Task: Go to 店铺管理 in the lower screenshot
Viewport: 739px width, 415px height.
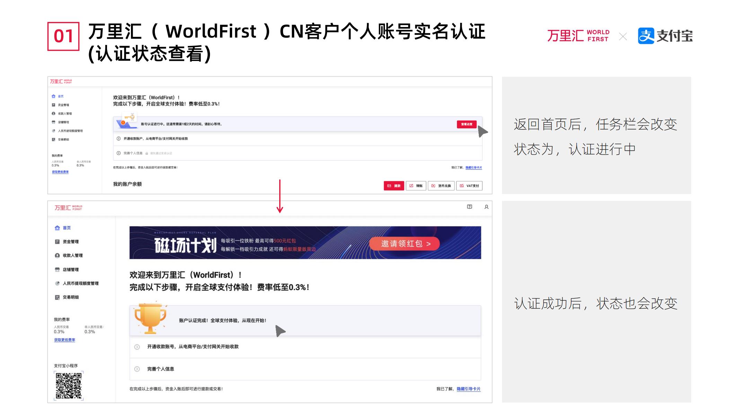Action: click(71, 269)
